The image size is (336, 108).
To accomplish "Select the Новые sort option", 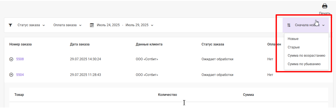I will (293, 39).
